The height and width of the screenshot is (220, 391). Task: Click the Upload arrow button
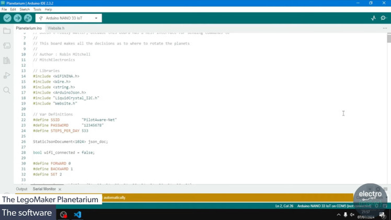17,18
